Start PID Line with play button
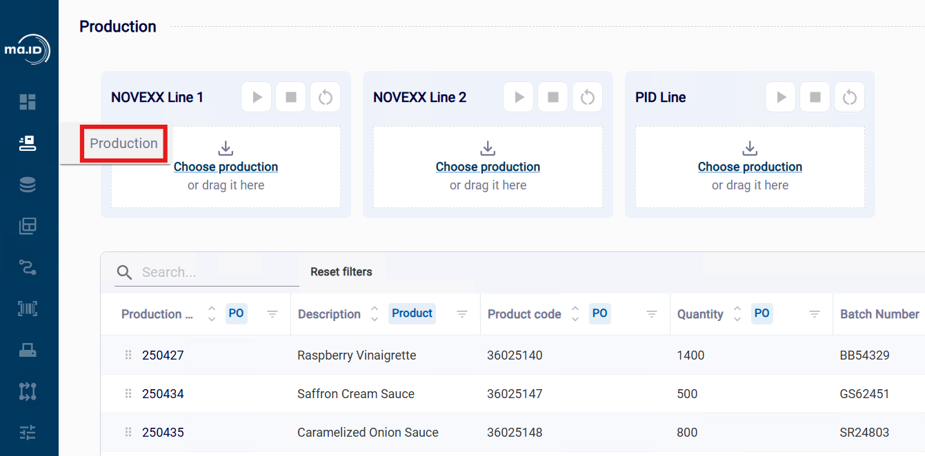Screen dimensions: 925x456 [x=781, y=97]
